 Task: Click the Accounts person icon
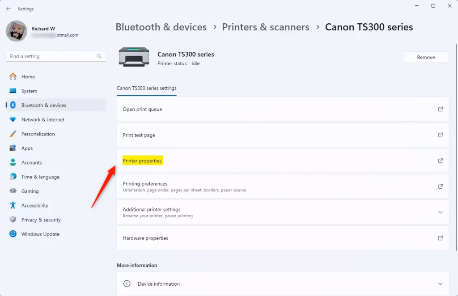click(x=13, y=162)
